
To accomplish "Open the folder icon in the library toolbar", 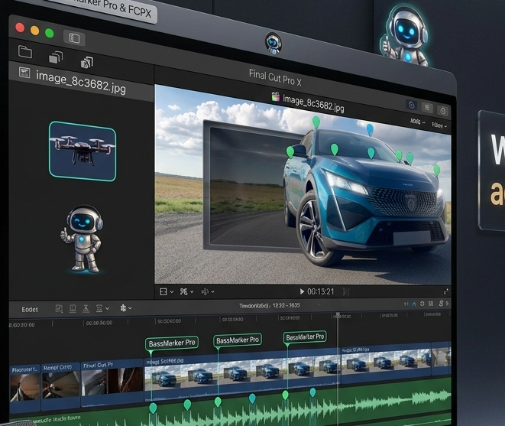I will [x=25, y=51].
